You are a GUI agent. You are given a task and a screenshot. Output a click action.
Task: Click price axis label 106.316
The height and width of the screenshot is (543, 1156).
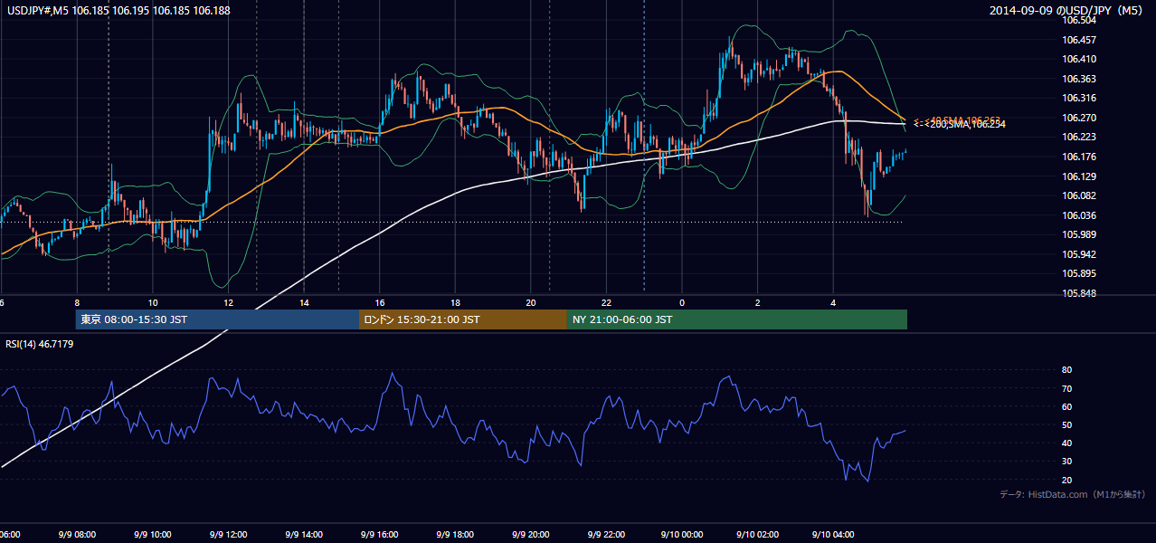(x=1078, y=98)
